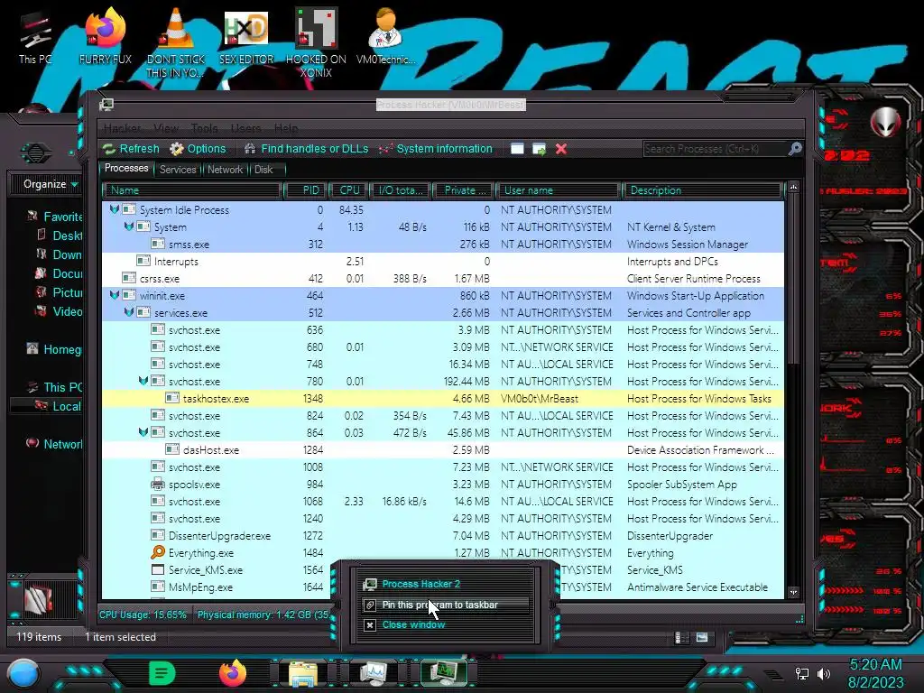Focus the Search Processes field
The height and width of the screenshot is (693, 924).
click(716, 149)
